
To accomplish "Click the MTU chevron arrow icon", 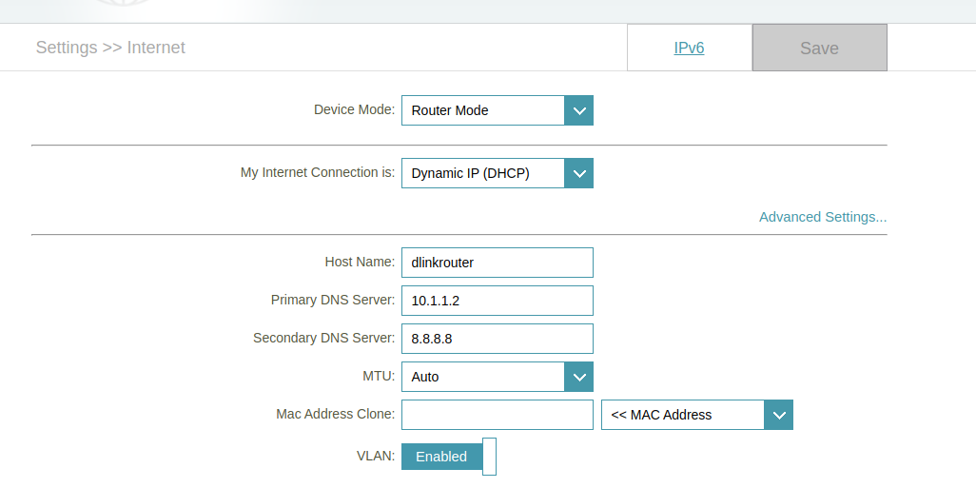I will [x=579, y=378].
